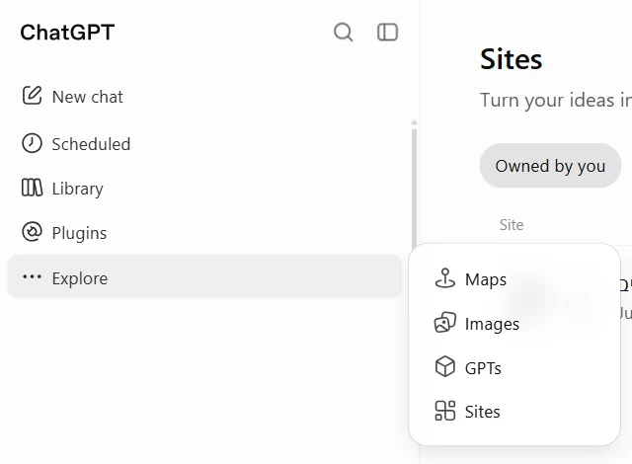The height and width of the screenshot is (464, 632).
Task: Start a New chat
Action: [x=204, y=97]
